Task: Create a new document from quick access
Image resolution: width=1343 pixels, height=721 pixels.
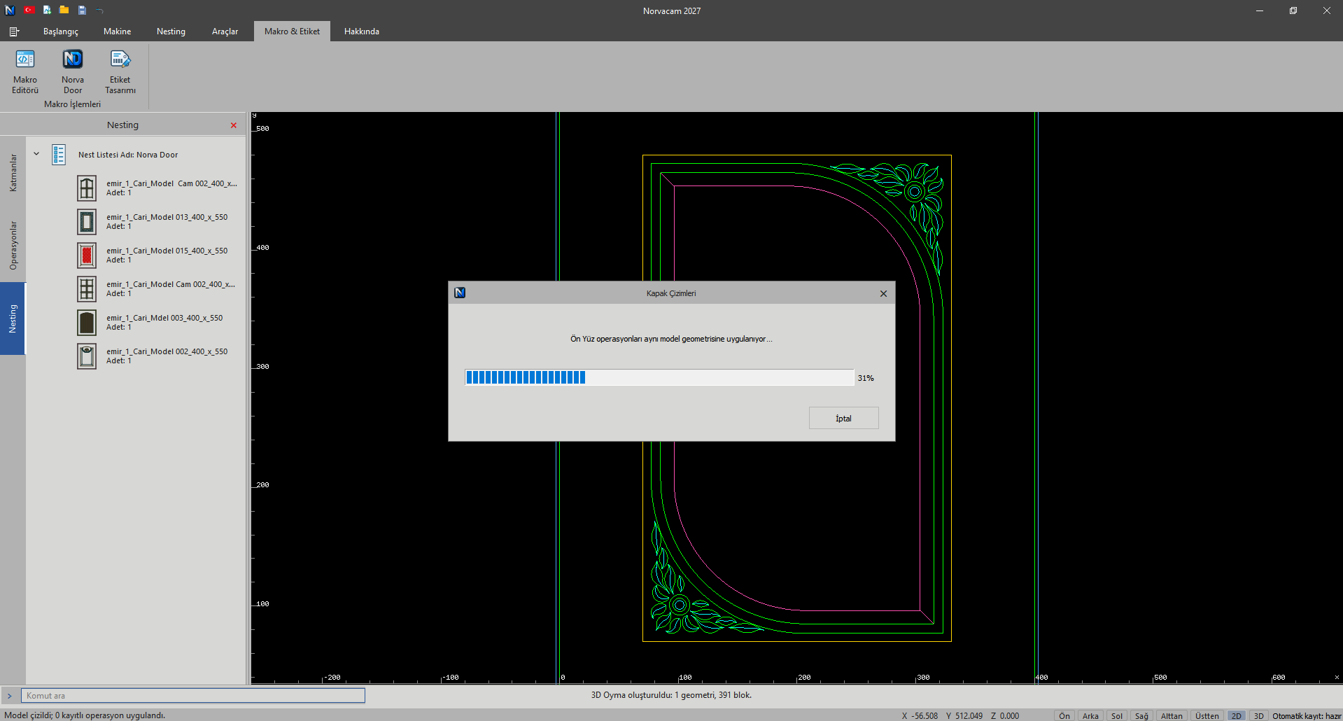Action: [x=47, y=10]
